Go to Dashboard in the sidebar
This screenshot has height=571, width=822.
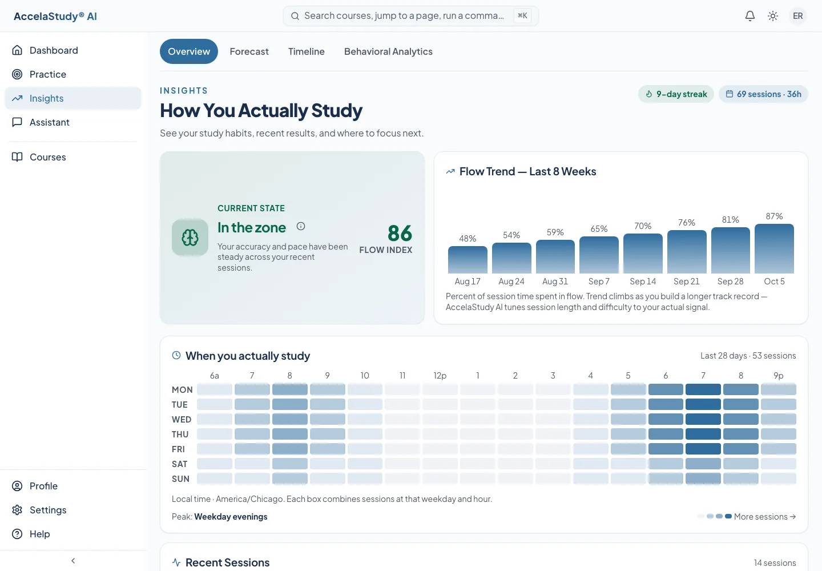pyautogui.click(x=73, y=50)
